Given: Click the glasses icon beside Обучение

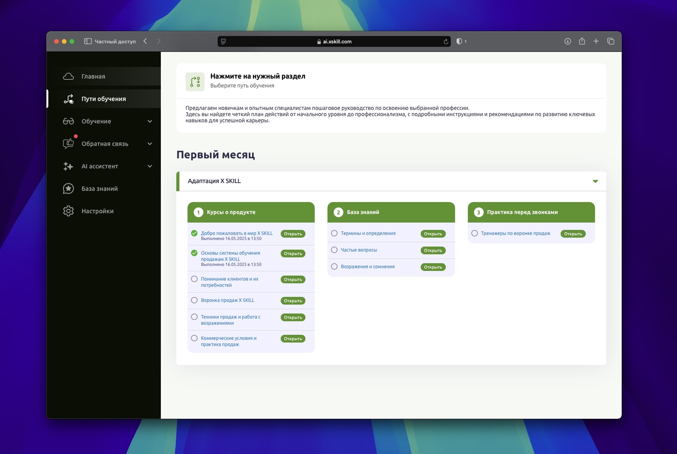Looking at the screenshot, I should (x=68, y=121).
